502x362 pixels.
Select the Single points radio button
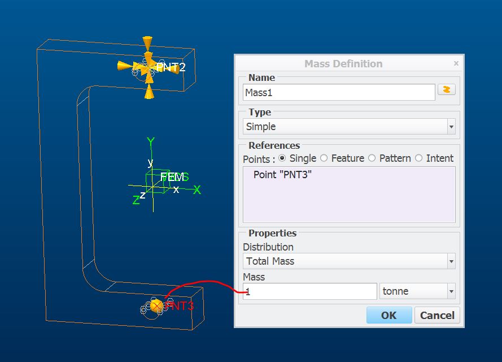point(282,158)
